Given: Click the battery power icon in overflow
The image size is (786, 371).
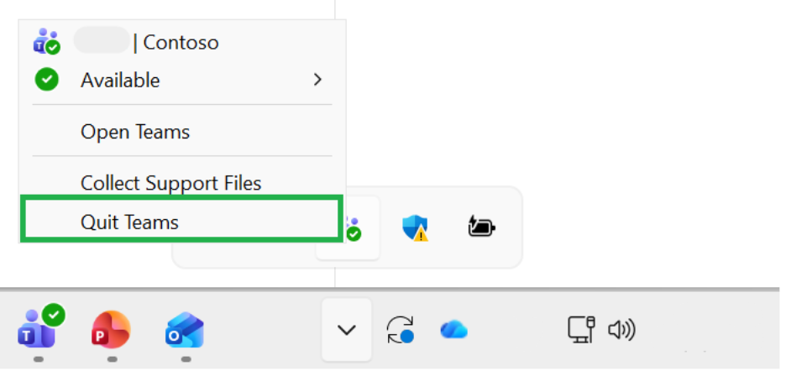Looking at the screenshot, I should 481,227.
